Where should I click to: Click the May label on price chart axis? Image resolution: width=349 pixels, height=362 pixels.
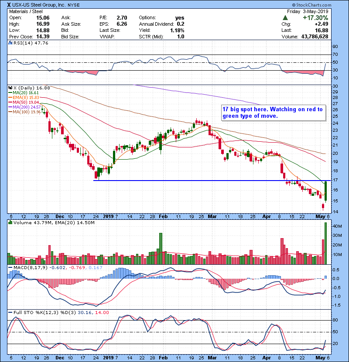pyautogui.click(x=320, y=217)
